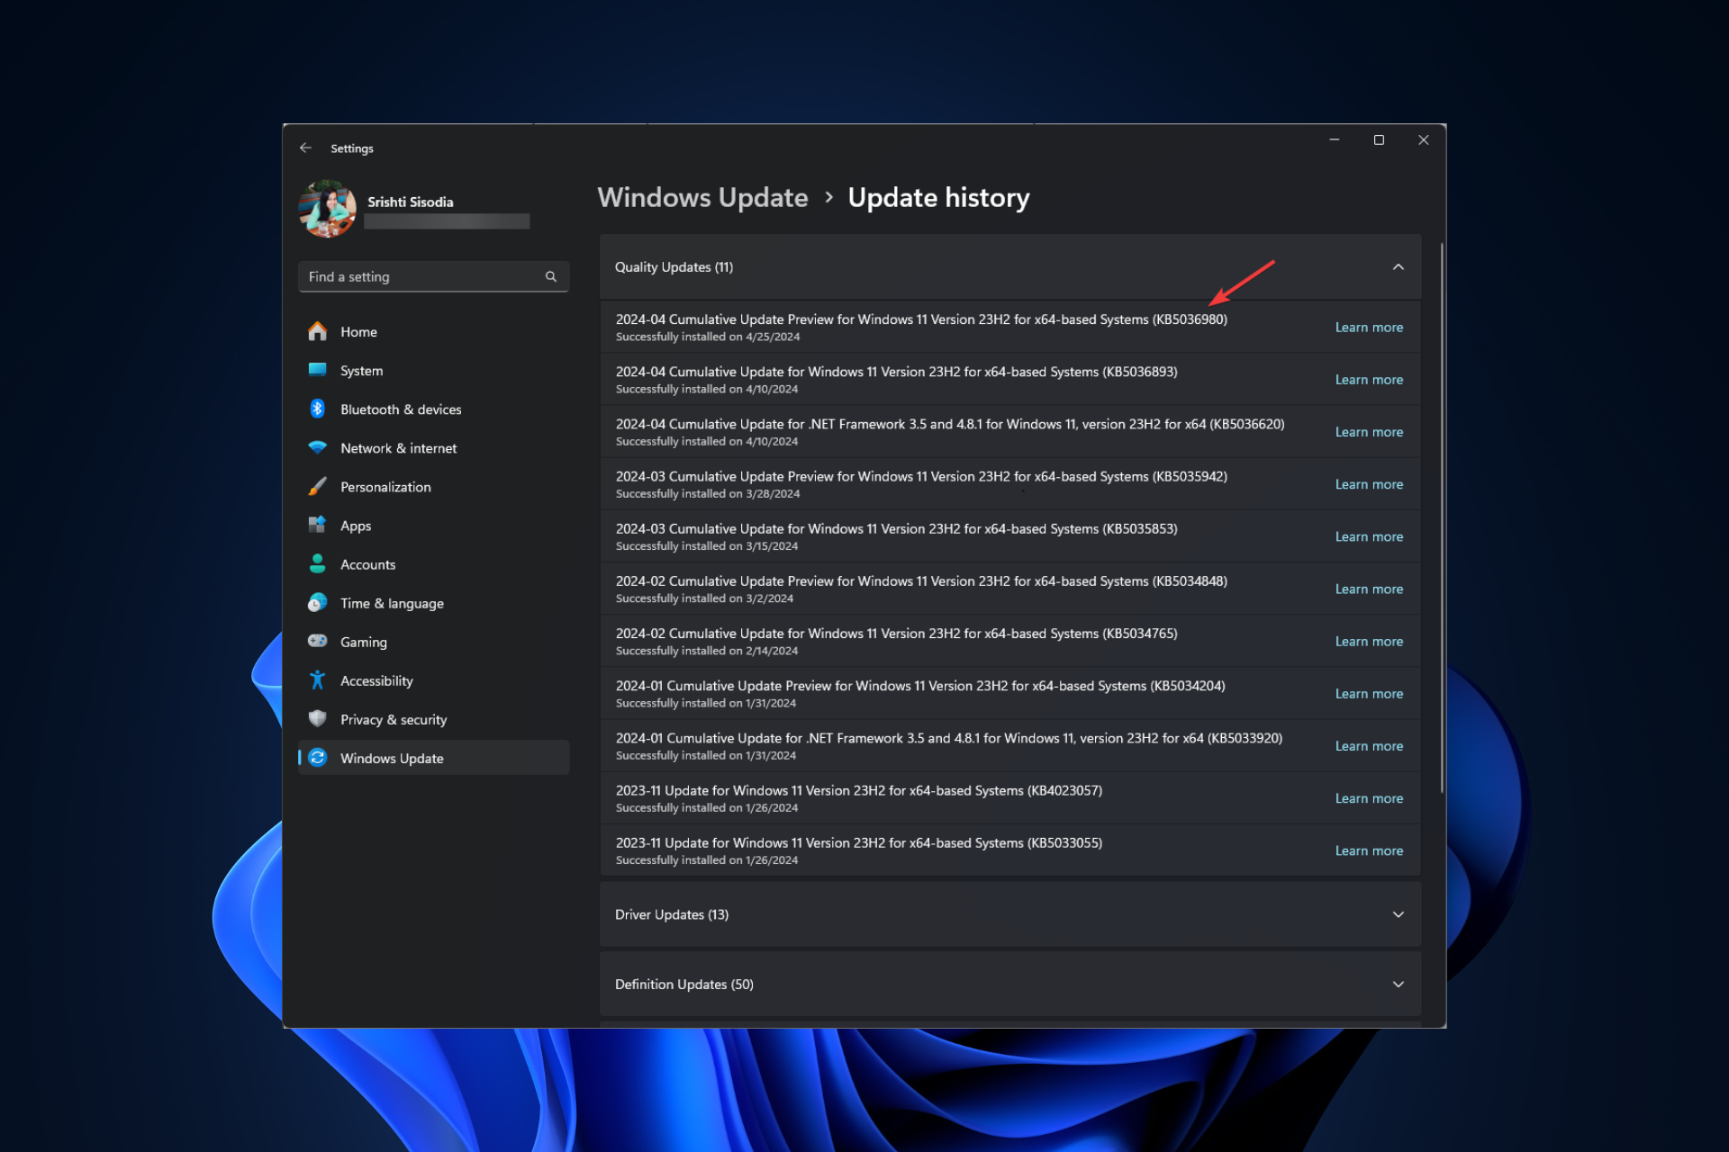Learn more about KB5036893 update
This screenshot has height=1152, width=1729.
click(x=1369, y=380)
